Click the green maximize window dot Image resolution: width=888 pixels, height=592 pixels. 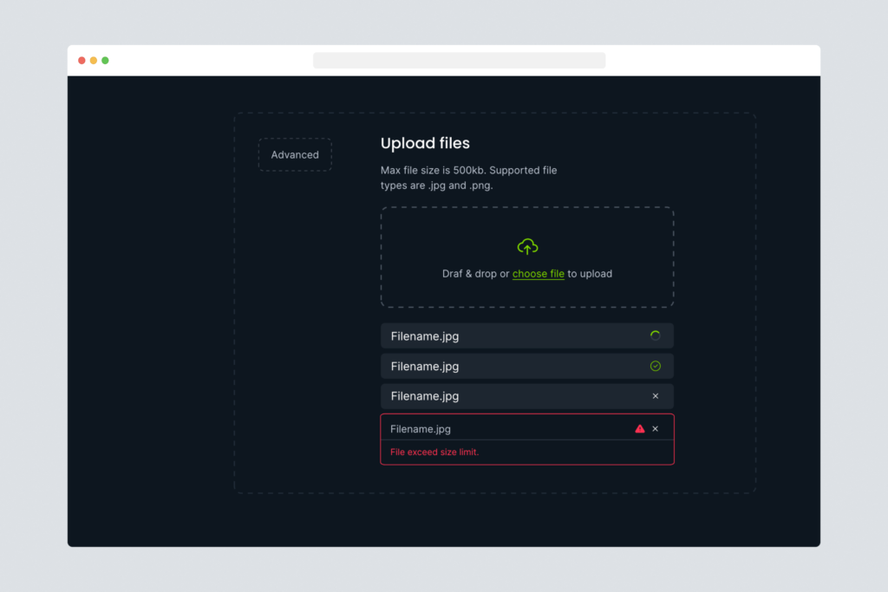105,61
